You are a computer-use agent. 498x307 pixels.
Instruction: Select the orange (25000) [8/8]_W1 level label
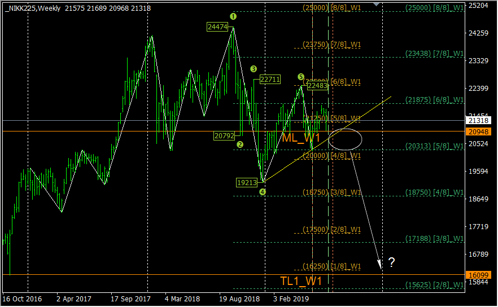pyautogui.click(x=331, y=8)
